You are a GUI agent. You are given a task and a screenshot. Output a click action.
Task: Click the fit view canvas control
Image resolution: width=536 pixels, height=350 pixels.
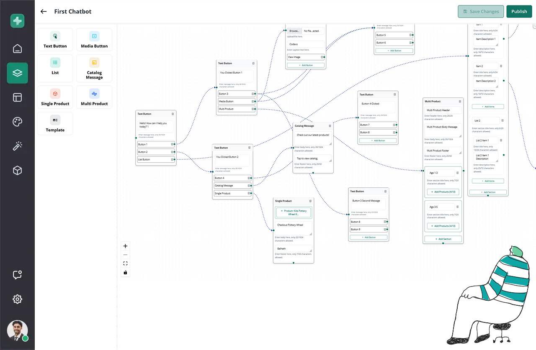125,263
